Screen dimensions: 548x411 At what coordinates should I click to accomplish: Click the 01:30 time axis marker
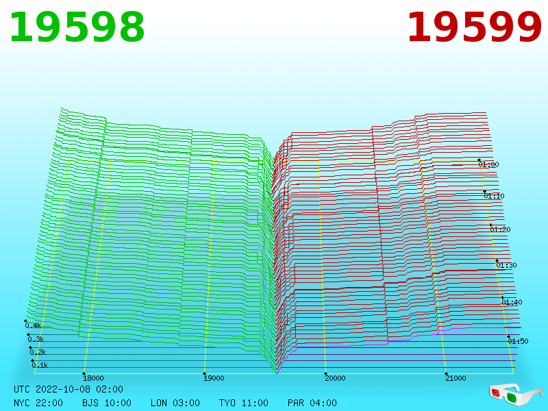point(506,265)
